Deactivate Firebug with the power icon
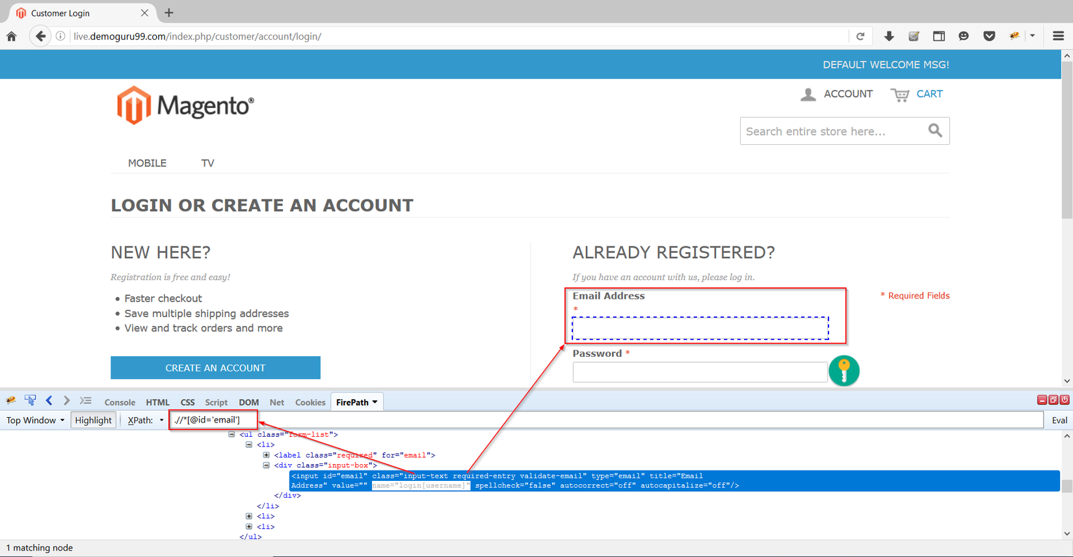Image resolution: width=1073 pixels, height=557 pixels. pyautogui.click(x=1064, y=400)
